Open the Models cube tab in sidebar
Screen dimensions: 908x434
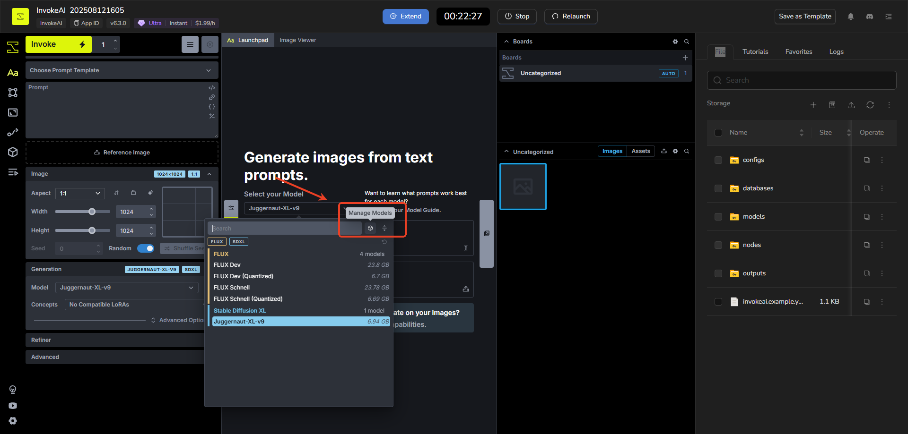13,152
